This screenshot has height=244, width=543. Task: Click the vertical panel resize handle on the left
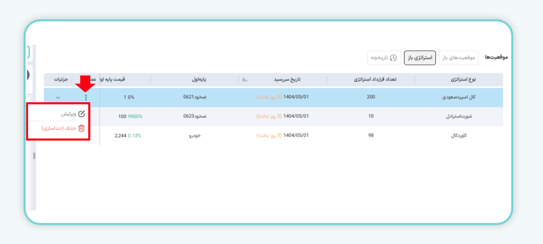tap(34, 156)
